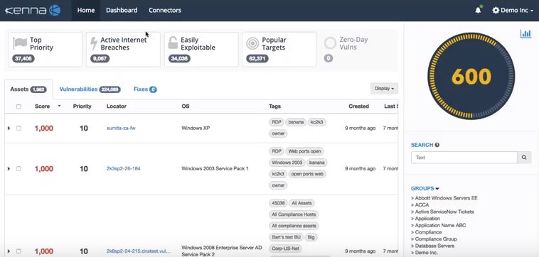The image size is (539, 257).
Task: Click the 34,036 Easily Exploitable badge
Action: [x=179, y=59]
